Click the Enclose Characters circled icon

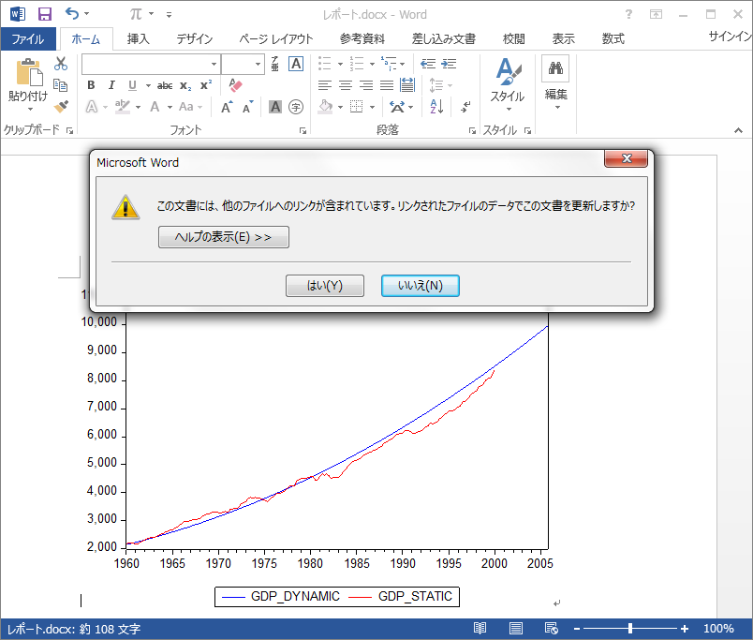click(x=296, y=107)
